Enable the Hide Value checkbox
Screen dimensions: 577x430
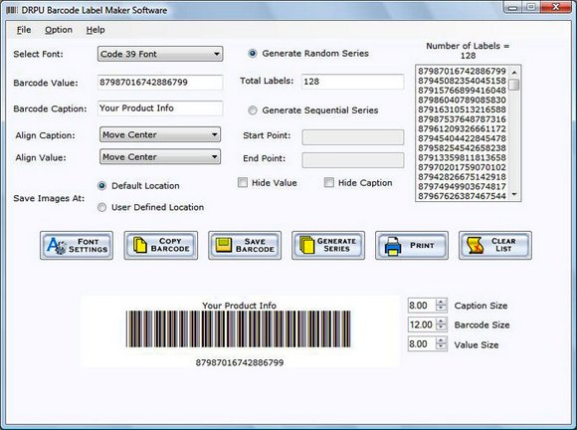pyautogui.click(x=243, y=182)
